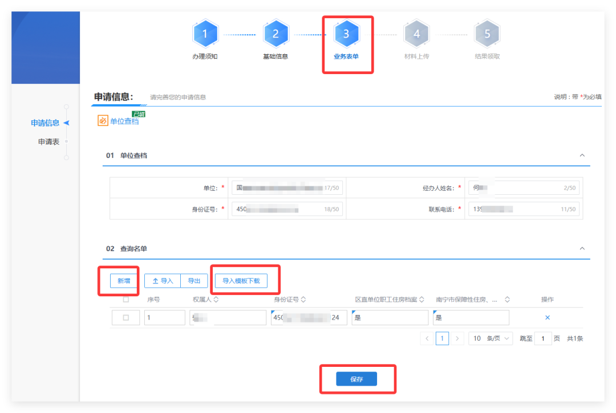This screenshot has height=413, width=616.
Task: Click step 2 基础信息 hexagon icon
Action: (275, 34)
